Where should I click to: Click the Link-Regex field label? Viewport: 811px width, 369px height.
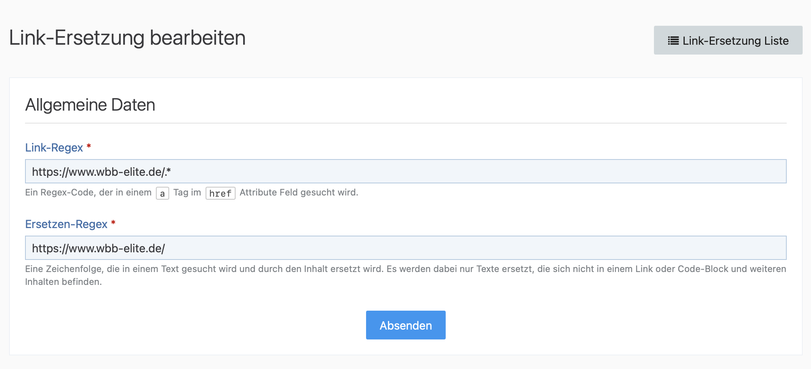point(54,148)
